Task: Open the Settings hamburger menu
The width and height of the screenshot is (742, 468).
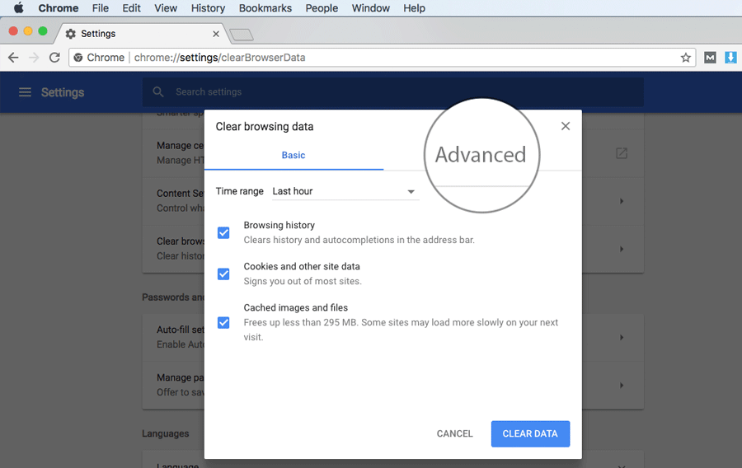Action: (25, 92)
